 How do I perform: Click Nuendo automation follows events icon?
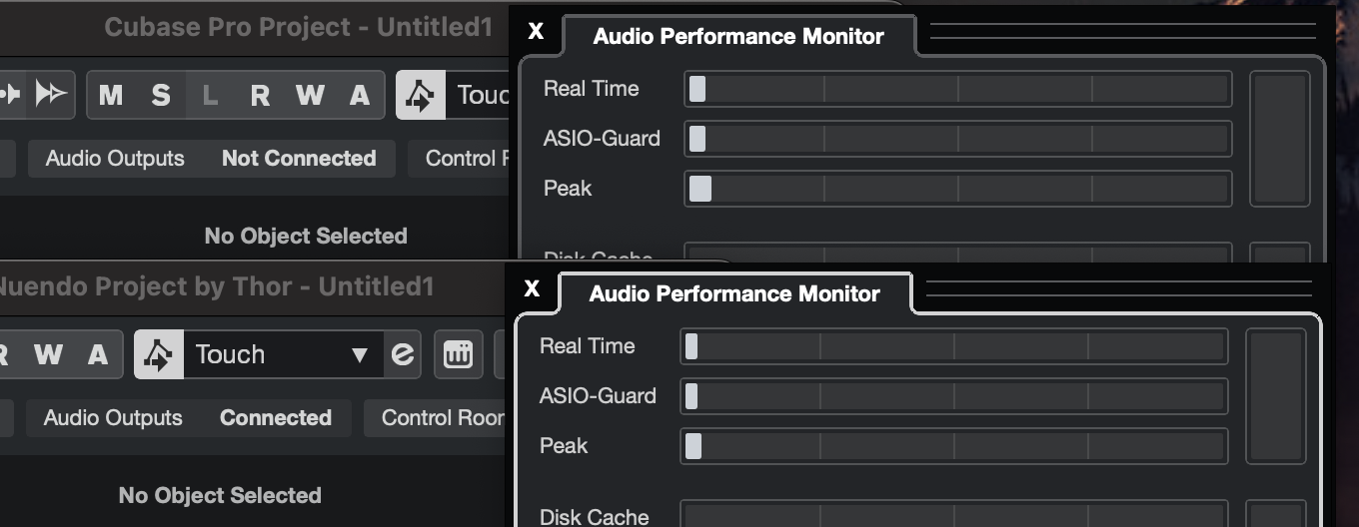pyautogui.click(x=159, y=354)
